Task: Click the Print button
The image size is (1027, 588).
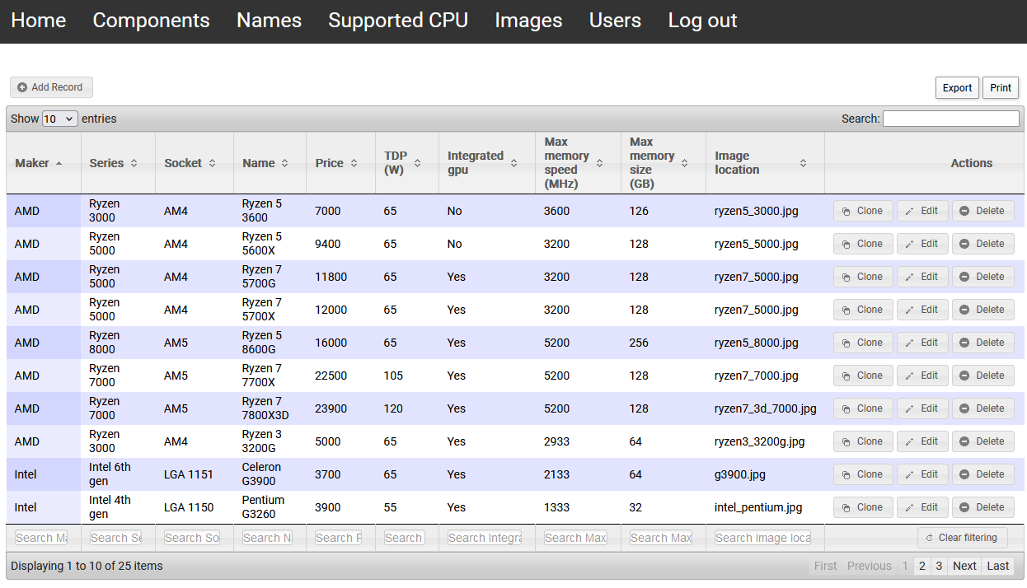Action: tap(1001, 88)
